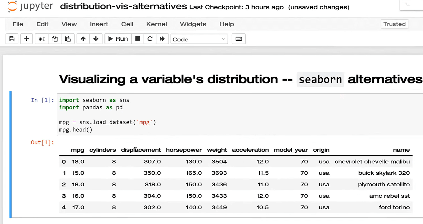Click acceleration value 10.5
Screen dimensions: 423x224
pos(263,207)
